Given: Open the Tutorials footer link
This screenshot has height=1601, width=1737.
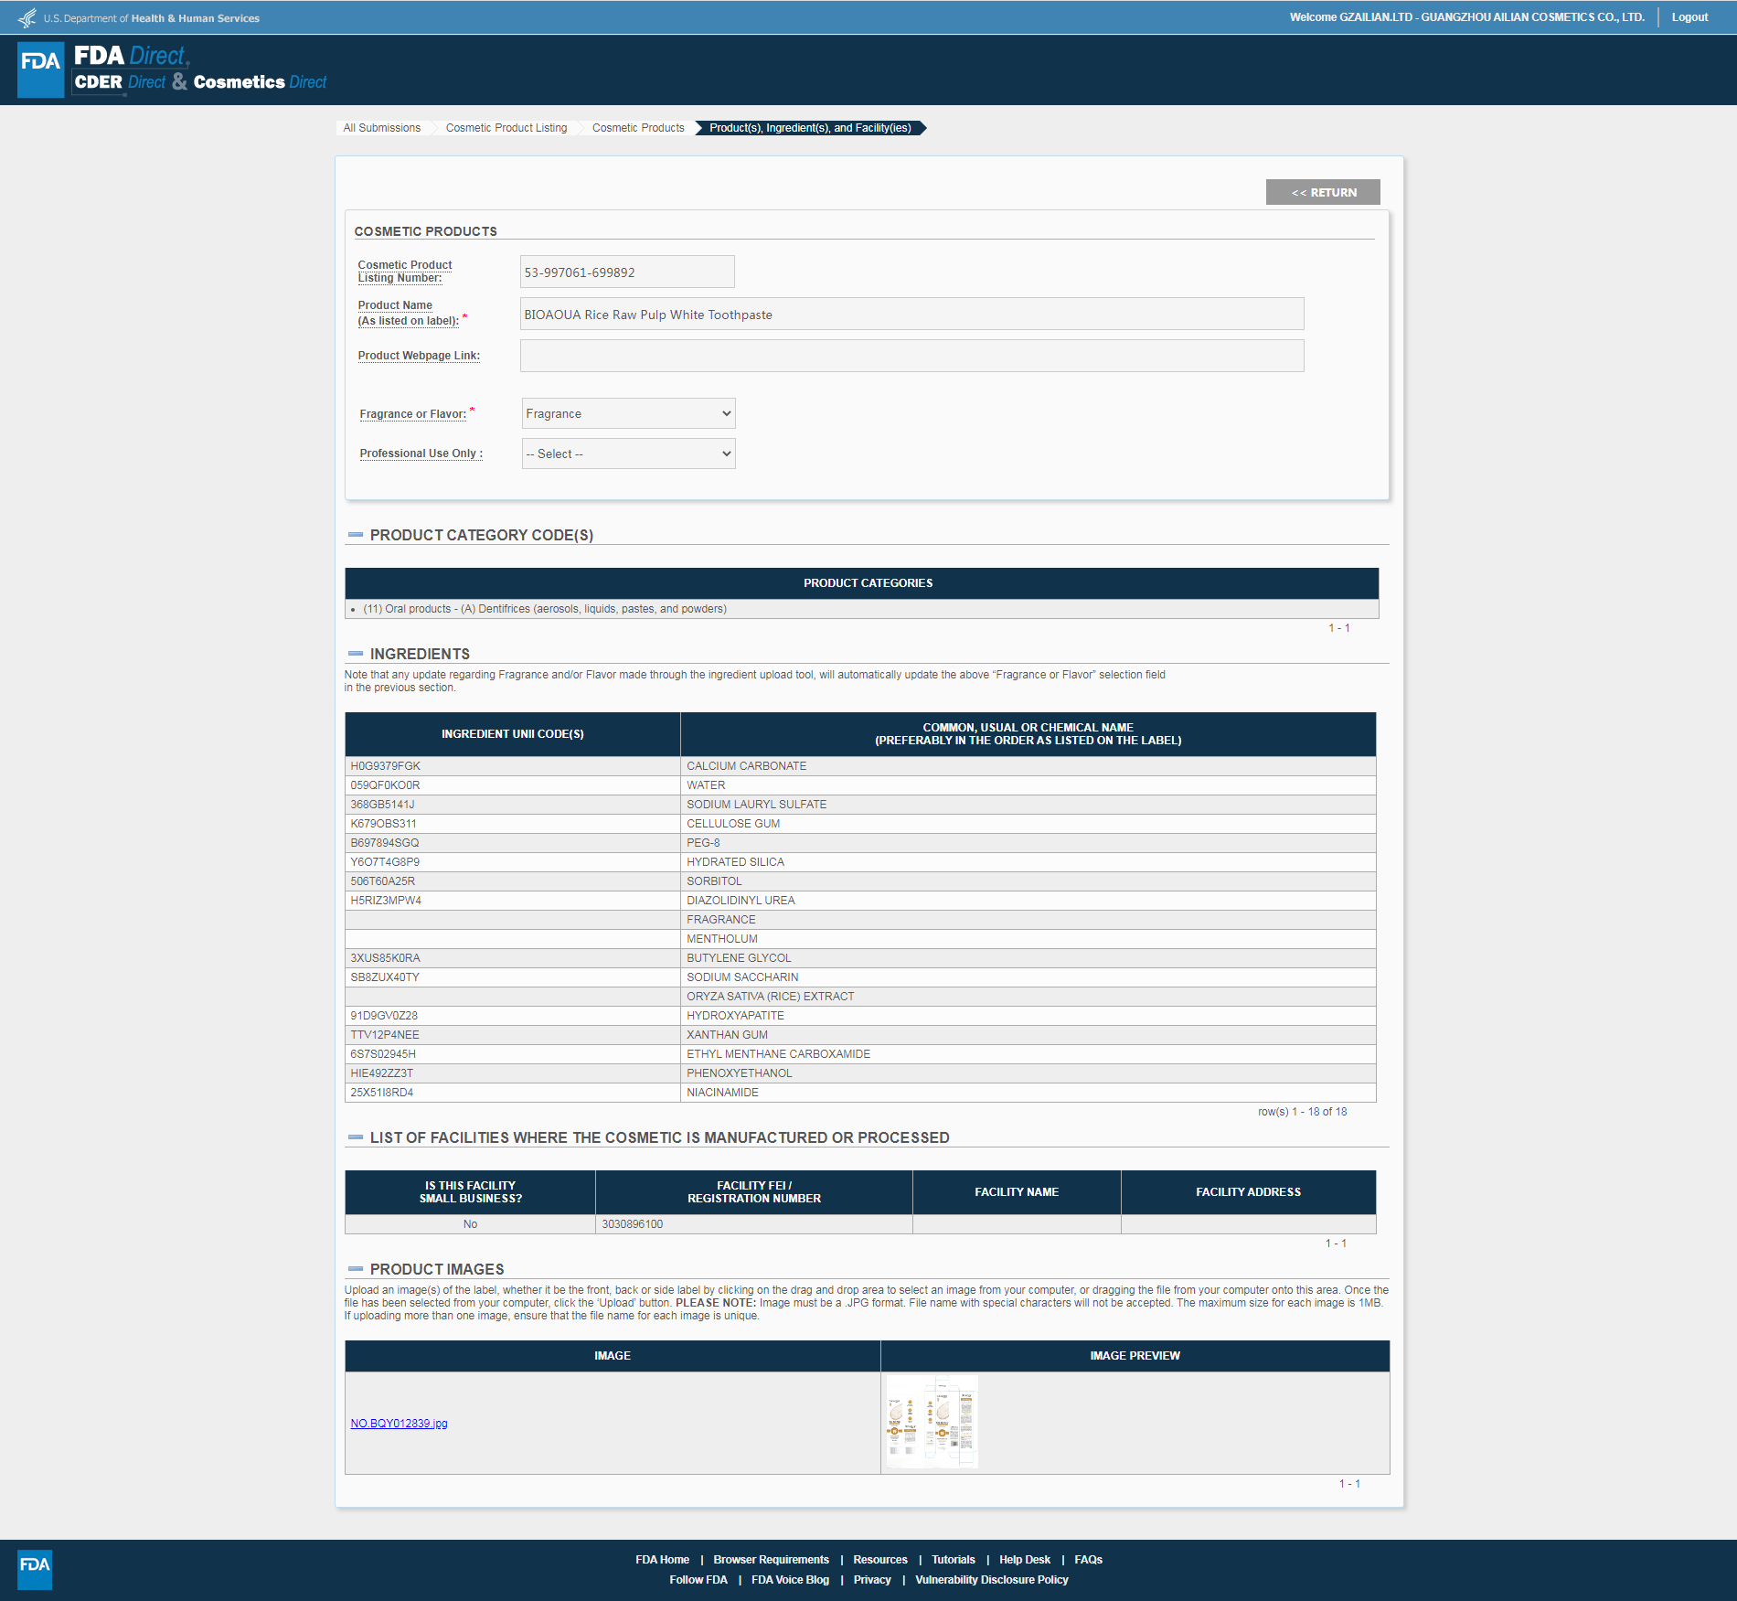Looking at the screenshot, I should point(953,1560).
